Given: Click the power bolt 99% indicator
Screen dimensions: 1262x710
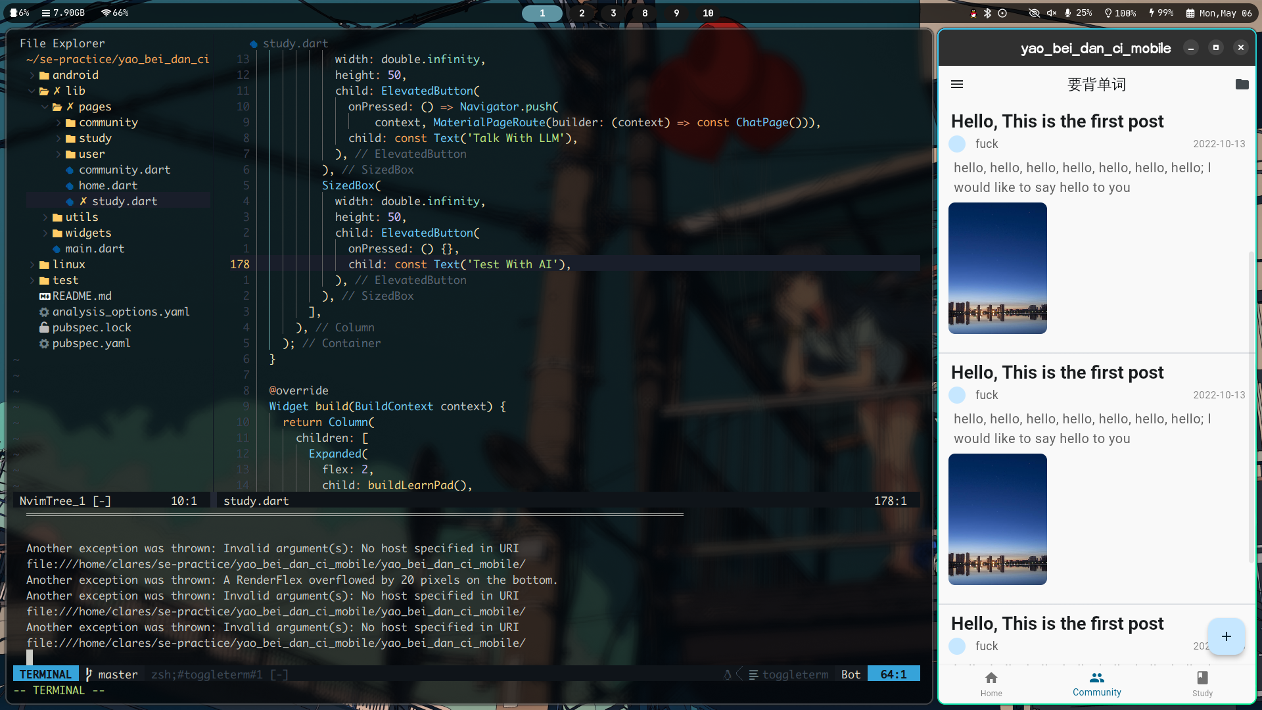Looking at the screenshot, I should 1161,12.
